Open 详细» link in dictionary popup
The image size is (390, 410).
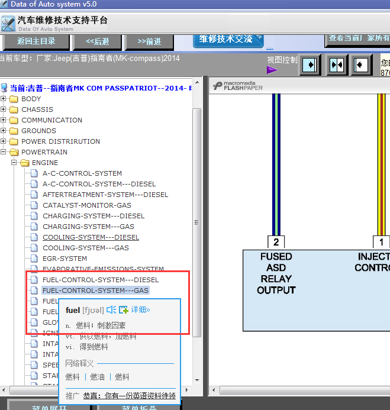140,310
